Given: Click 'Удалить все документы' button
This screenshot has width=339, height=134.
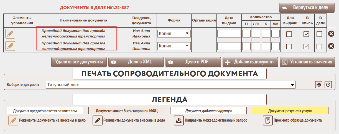Looking at the screenshot, I should click(x=79, y=62).
